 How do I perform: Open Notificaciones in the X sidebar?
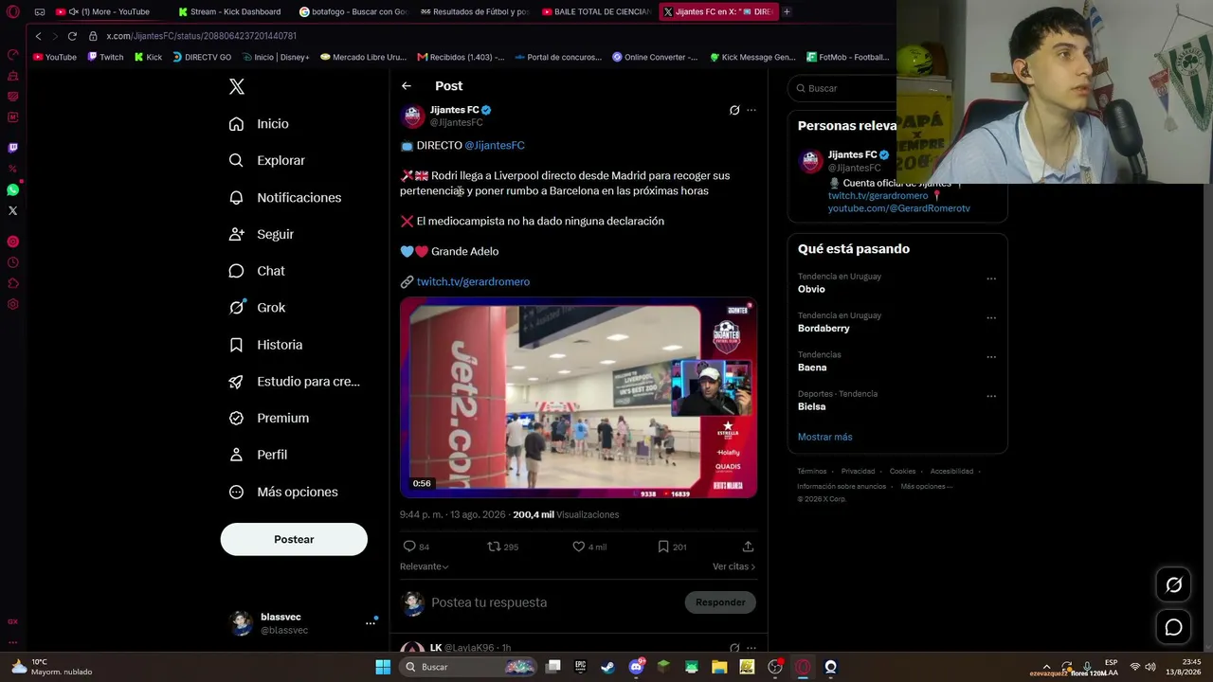point(285,198)
